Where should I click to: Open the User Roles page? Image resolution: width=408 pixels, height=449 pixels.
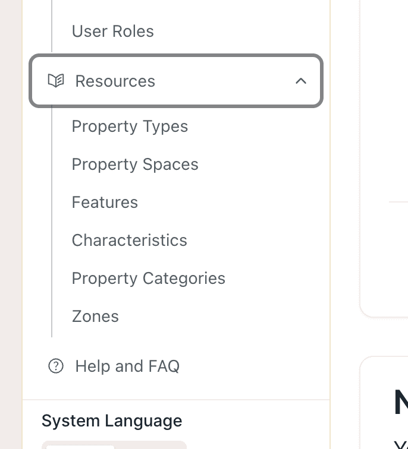pyautogui.click(x=112, y=31)
